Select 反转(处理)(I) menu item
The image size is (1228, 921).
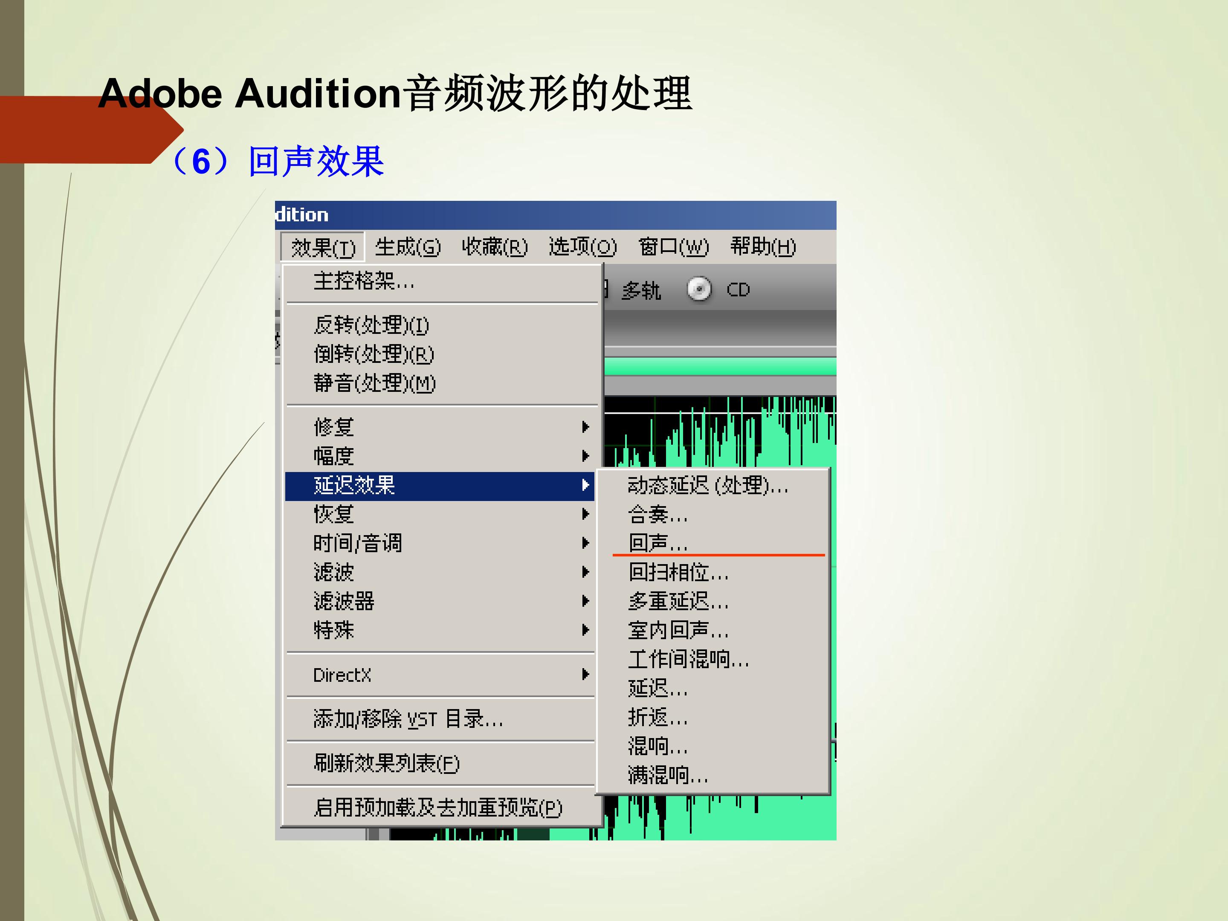(443, 325)
